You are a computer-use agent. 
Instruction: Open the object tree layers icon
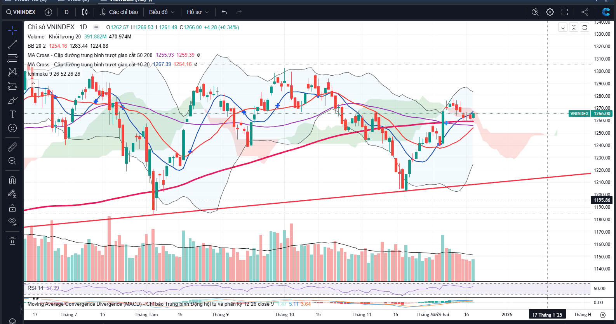point(12,321)
